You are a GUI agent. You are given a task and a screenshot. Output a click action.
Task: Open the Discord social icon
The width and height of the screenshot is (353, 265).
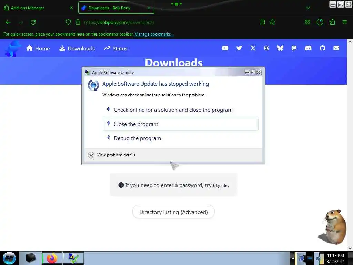[308, 48]
